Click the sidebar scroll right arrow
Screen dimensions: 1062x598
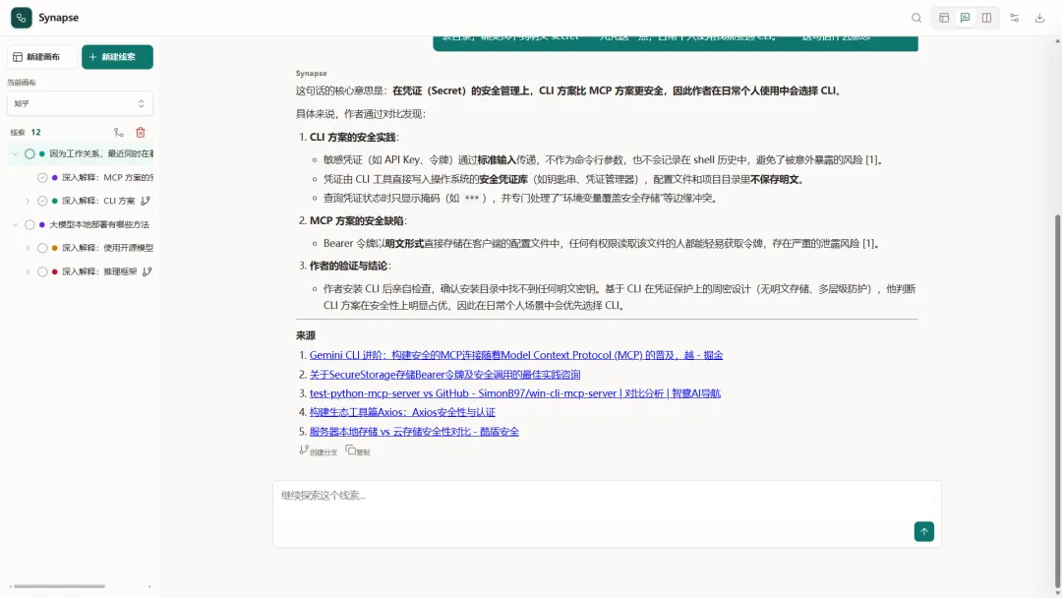click(149, 586)
